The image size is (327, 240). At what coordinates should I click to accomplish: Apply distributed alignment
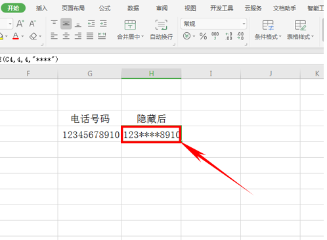102,36
